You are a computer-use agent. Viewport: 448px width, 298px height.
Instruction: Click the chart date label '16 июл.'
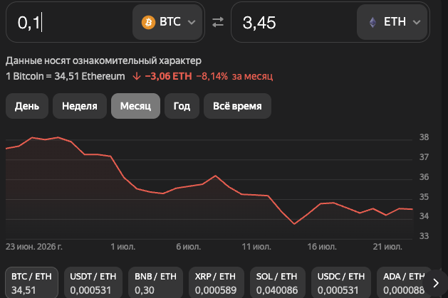pyautogui.click(x=322, y=247)
